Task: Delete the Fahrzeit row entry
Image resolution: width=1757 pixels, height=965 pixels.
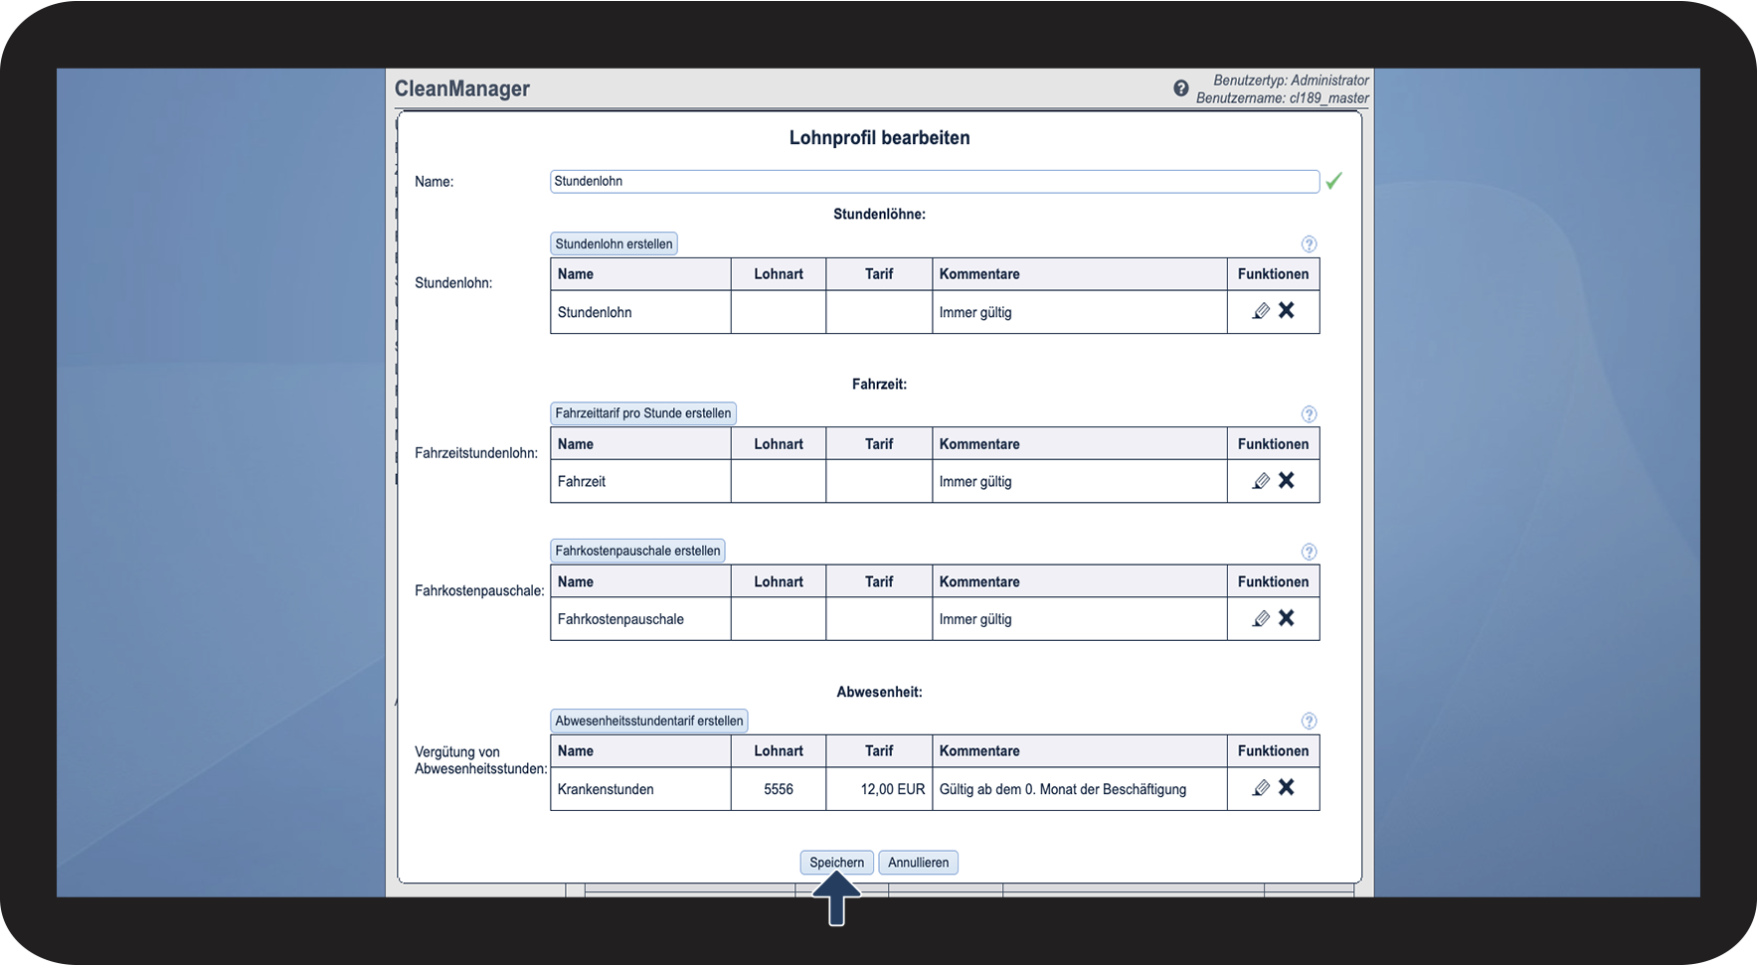Action: tap(1287, 481)
